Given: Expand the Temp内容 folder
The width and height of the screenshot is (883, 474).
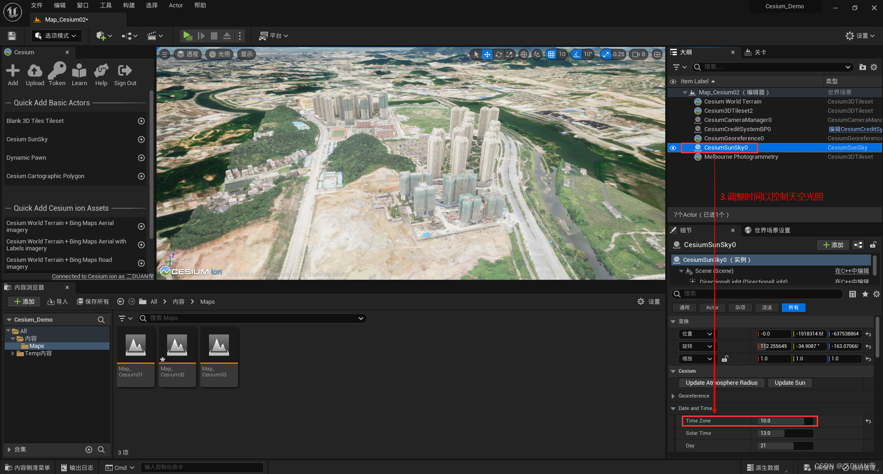Looking at the screenshot, I should click(x=12, y=353).
